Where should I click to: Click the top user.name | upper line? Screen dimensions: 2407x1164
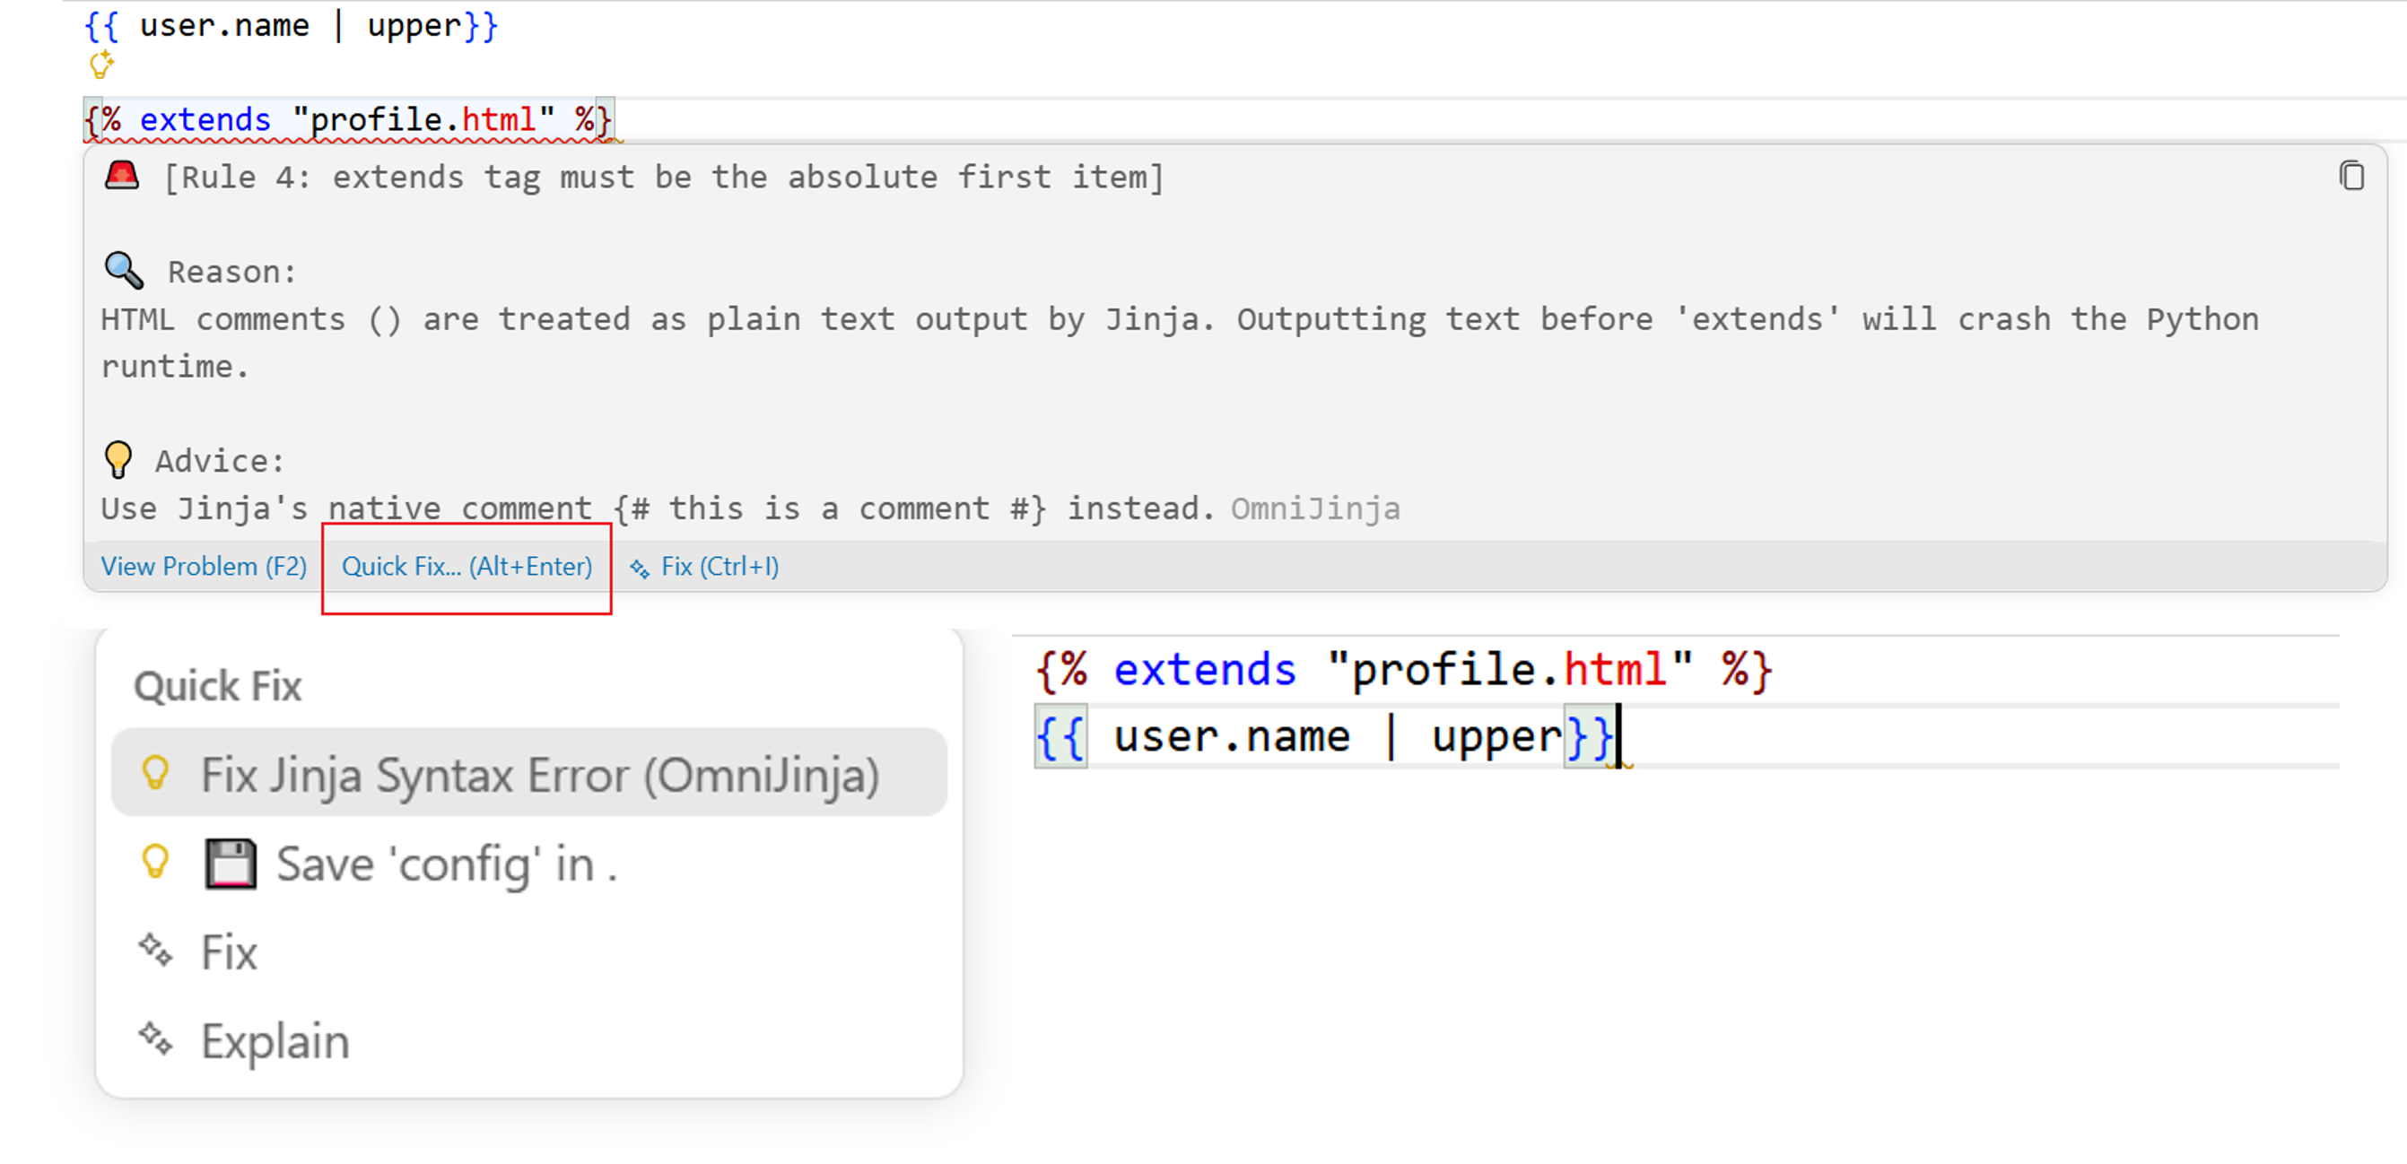(291, 25)
